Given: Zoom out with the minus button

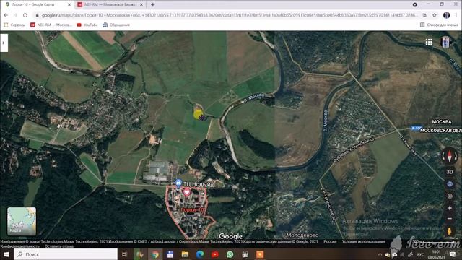Looking at the screenshot, I should pyautogui.click(x=450, y=219).
